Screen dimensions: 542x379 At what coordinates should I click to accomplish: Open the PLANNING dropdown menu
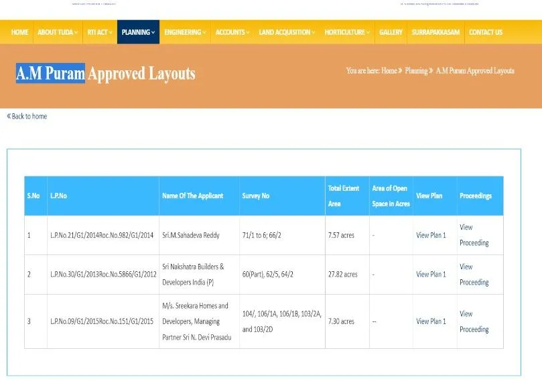pos(138,32)
